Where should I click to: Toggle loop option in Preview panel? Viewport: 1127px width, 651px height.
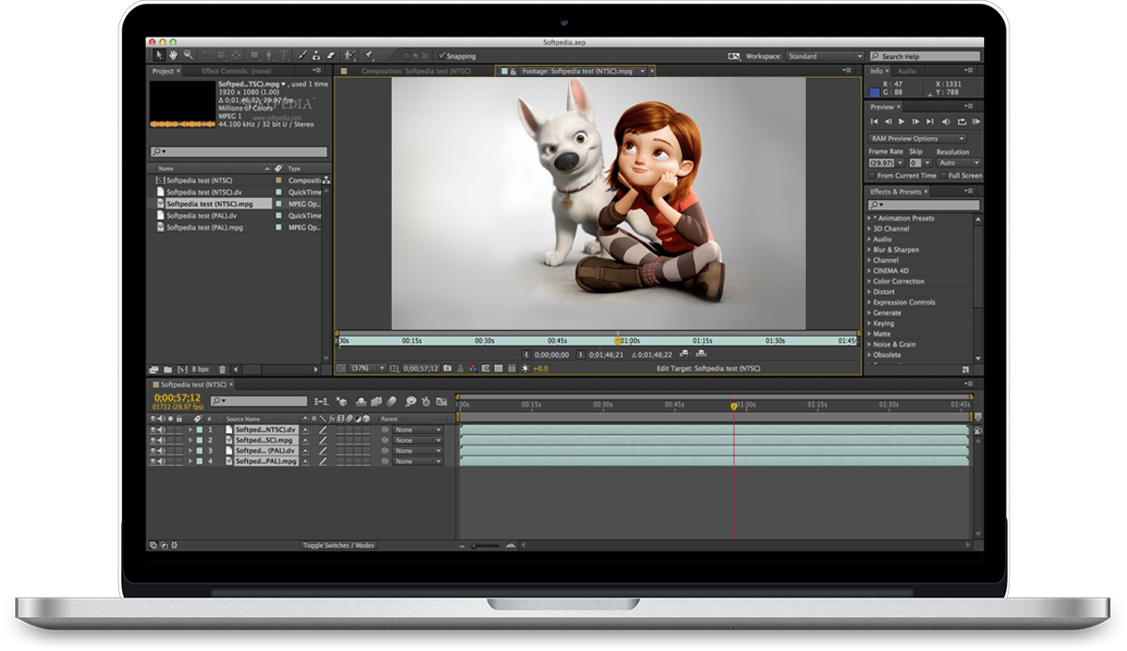pos(963,121)
